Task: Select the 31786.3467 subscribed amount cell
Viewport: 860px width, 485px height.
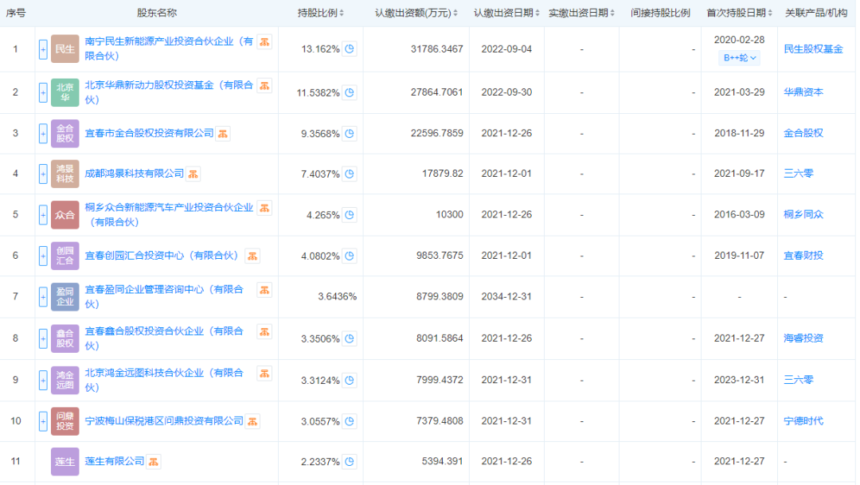Action: coord(437,49)
